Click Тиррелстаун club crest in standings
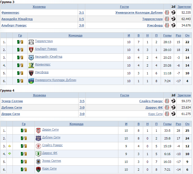 coord(31,42)
